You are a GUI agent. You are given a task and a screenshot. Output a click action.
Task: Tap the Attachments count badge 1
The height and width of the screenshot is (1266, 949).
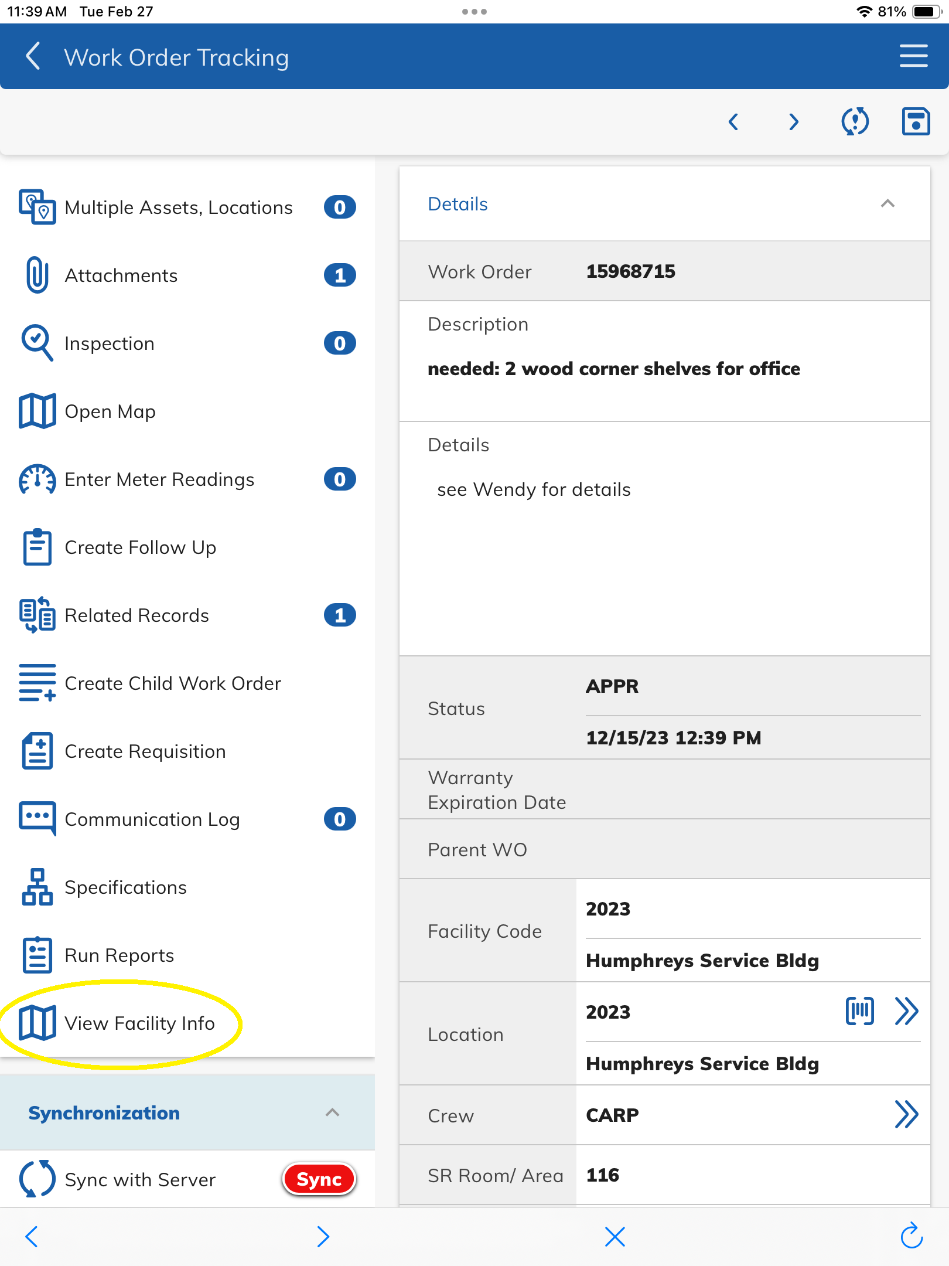pos(340,275)
